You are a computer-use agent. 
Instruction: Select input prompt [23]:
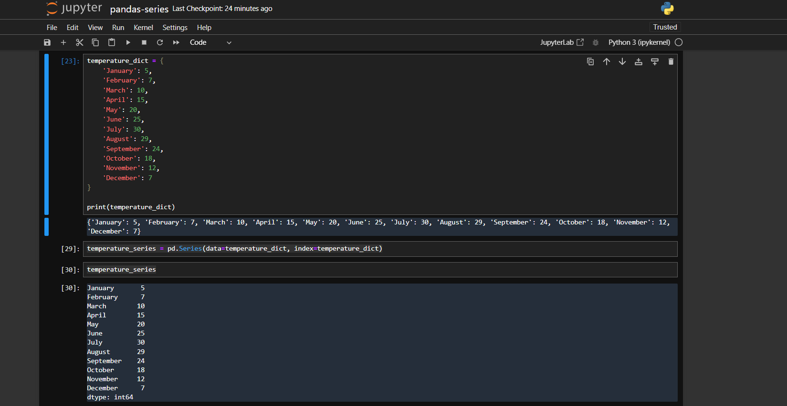[x=70, y=61]
